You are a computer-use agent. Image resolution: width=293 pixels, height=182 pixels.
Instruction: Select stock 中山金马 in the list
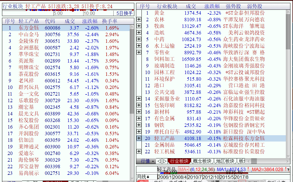[x=66, y=34]
